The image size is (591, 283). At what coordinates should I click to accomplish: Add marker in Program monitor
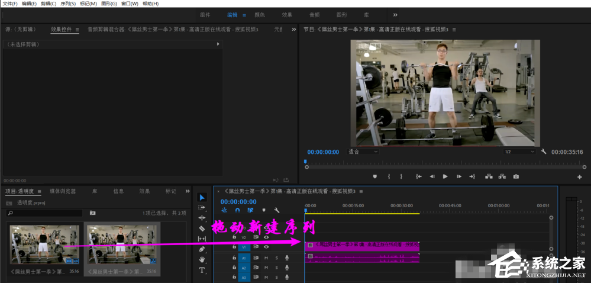tap(374, 176)
